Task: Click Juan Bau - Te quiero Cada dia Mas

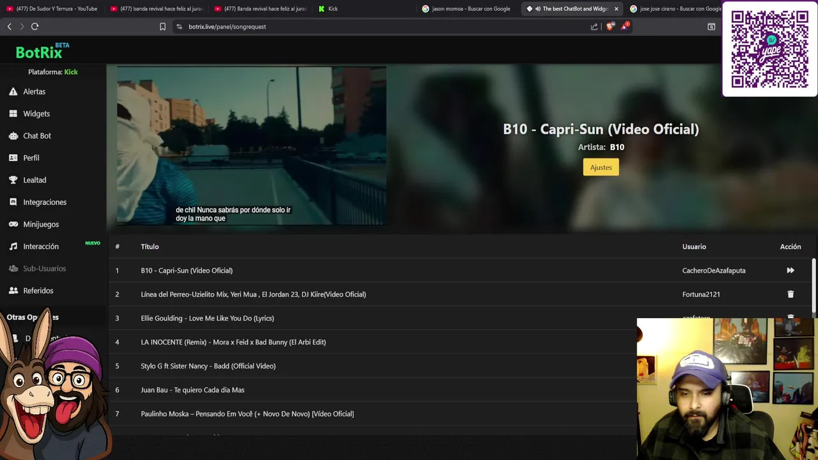Action: click(x=192, y=390)
